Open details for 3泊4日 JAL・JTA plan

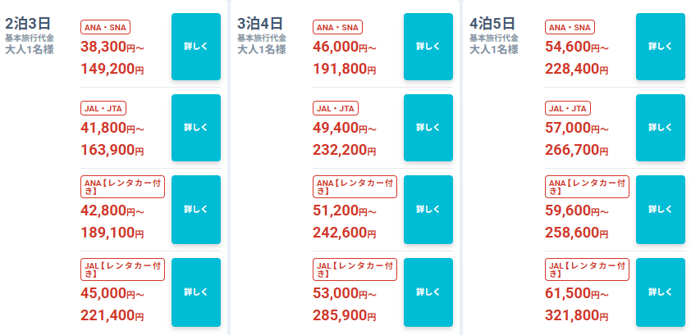point(428,128)
